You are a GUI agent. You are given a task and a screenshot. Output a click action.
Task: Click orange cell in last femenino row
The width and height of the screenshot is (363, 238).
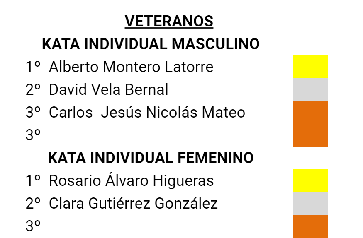point(311,226)
